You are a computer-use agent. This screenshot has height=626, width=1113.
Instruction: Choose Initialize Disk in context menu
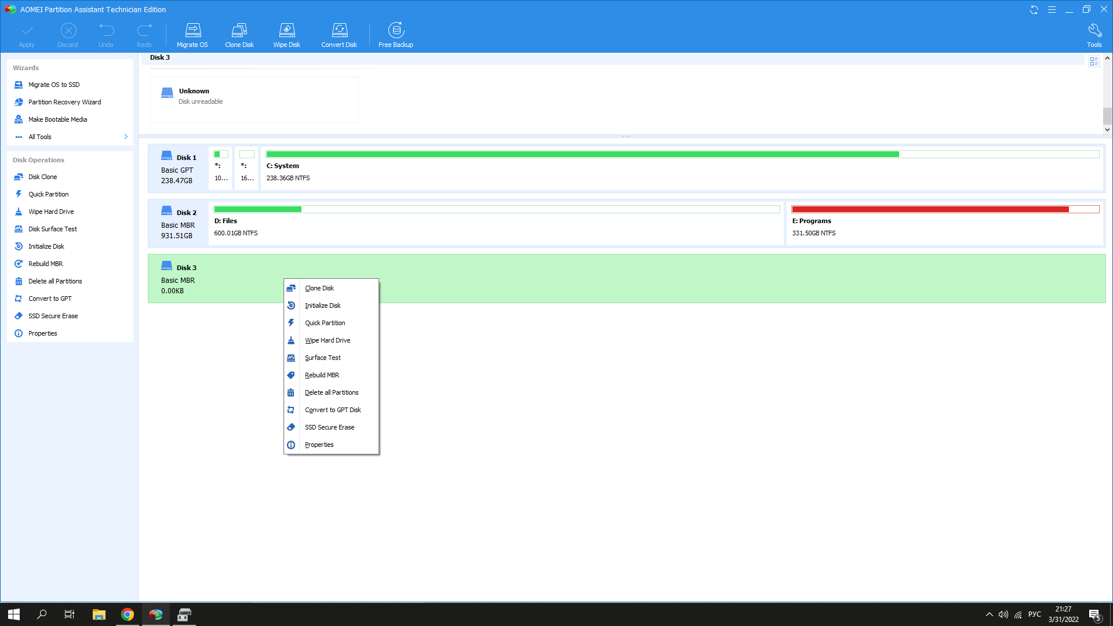click(x=322, y=305)
